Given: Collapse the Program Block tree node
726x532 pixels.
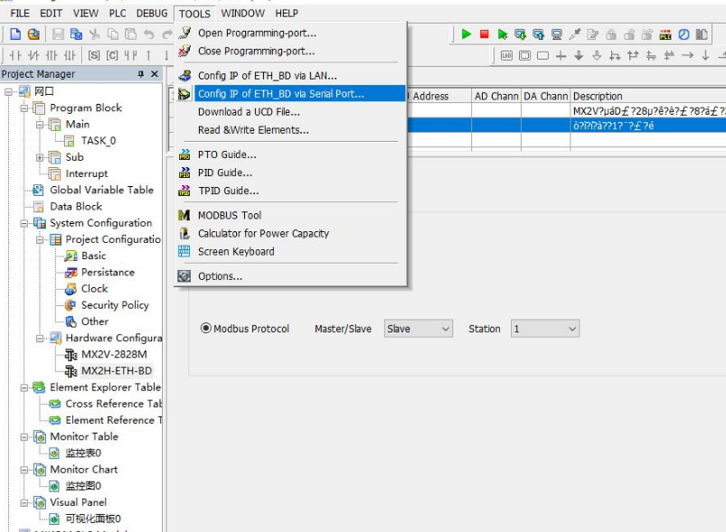Looking at the screenshot, I should [x=24, y=107].
